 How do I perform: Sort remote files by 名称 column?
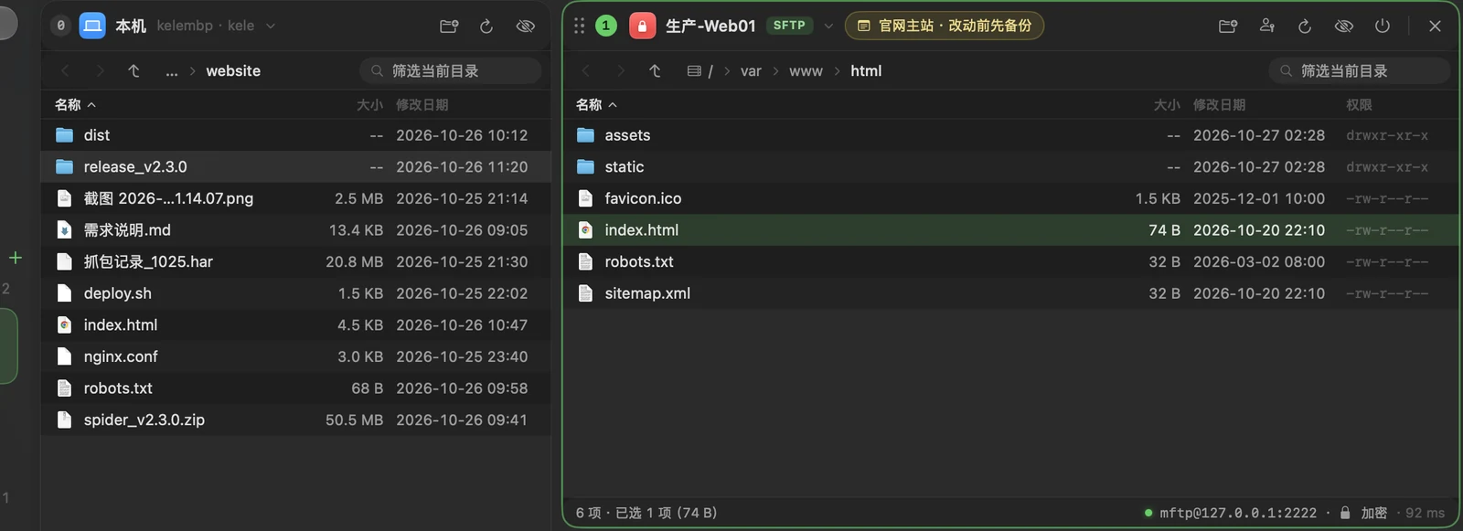[596, 104]
